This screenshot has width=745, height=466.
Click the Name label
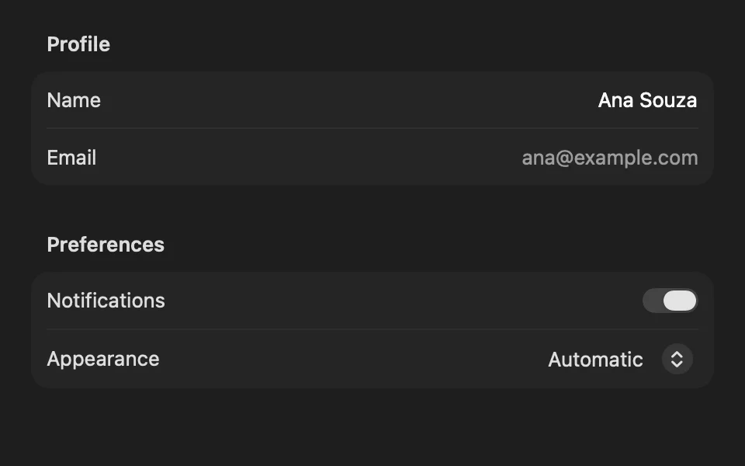coord(74,100)
